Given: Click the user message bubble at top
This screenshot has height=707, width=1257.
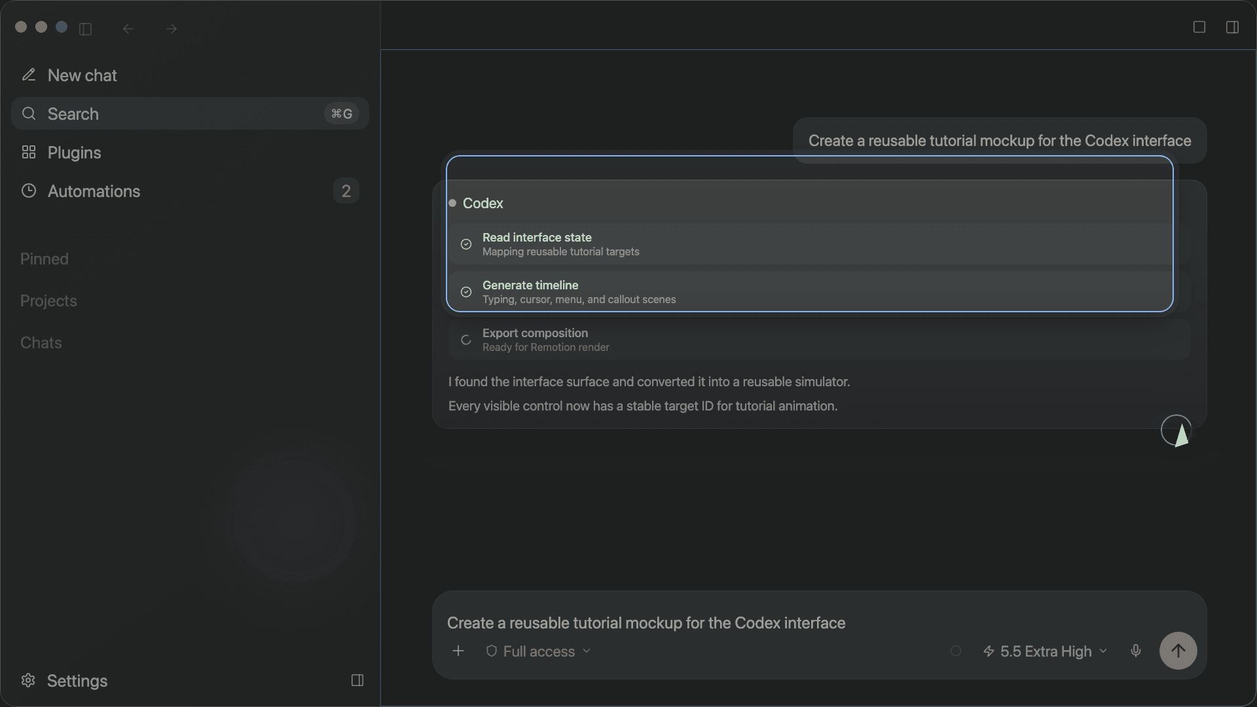Looking at the screenshot, I should click(1000, 141).
